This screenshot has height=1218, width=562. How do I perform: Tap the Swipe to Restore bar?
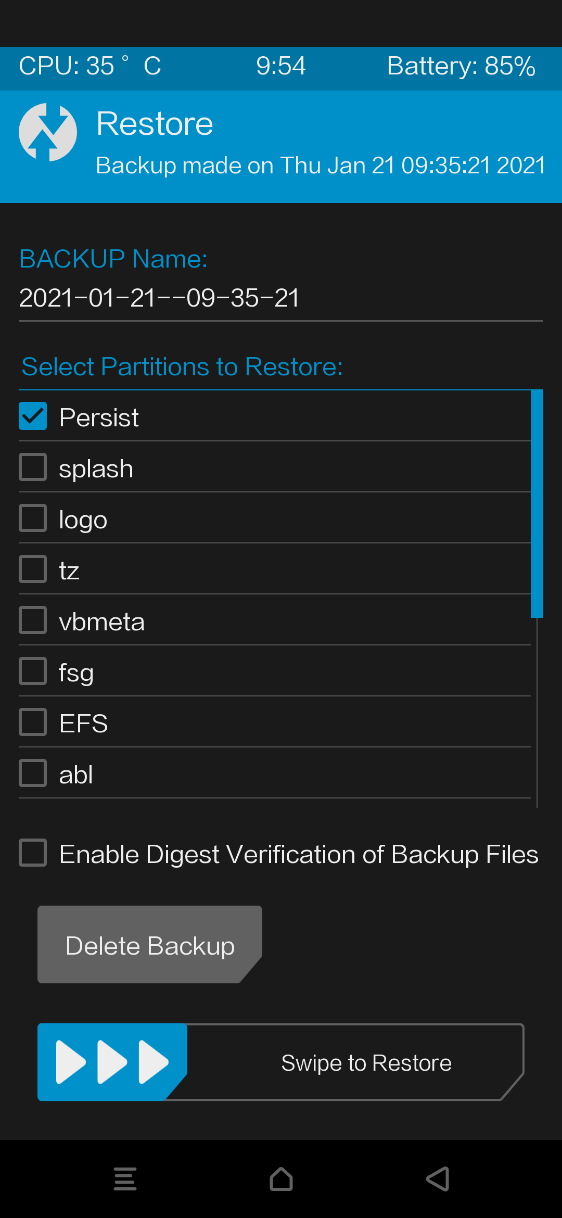pyautogui.click(x=281, y=1062)
